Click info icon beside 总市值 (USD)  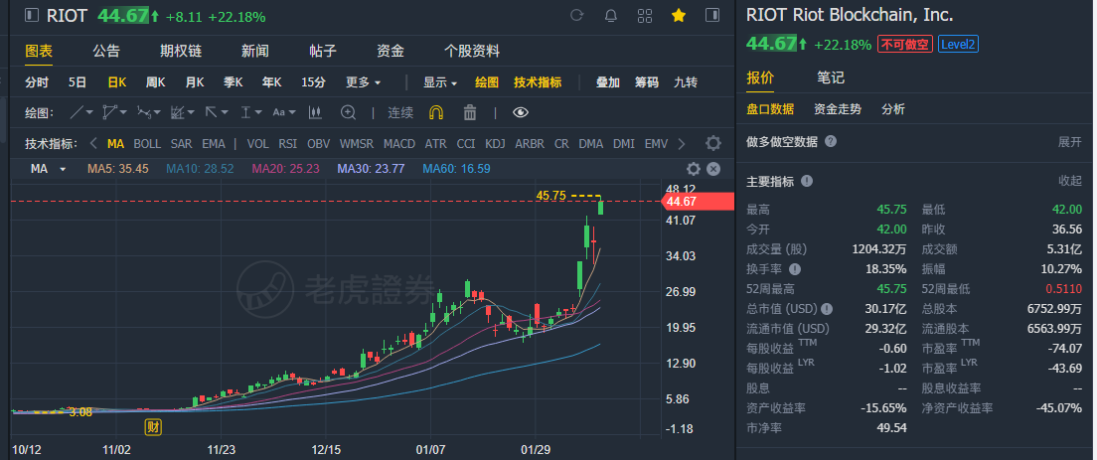pyautogui.click(x=827, y=308)
